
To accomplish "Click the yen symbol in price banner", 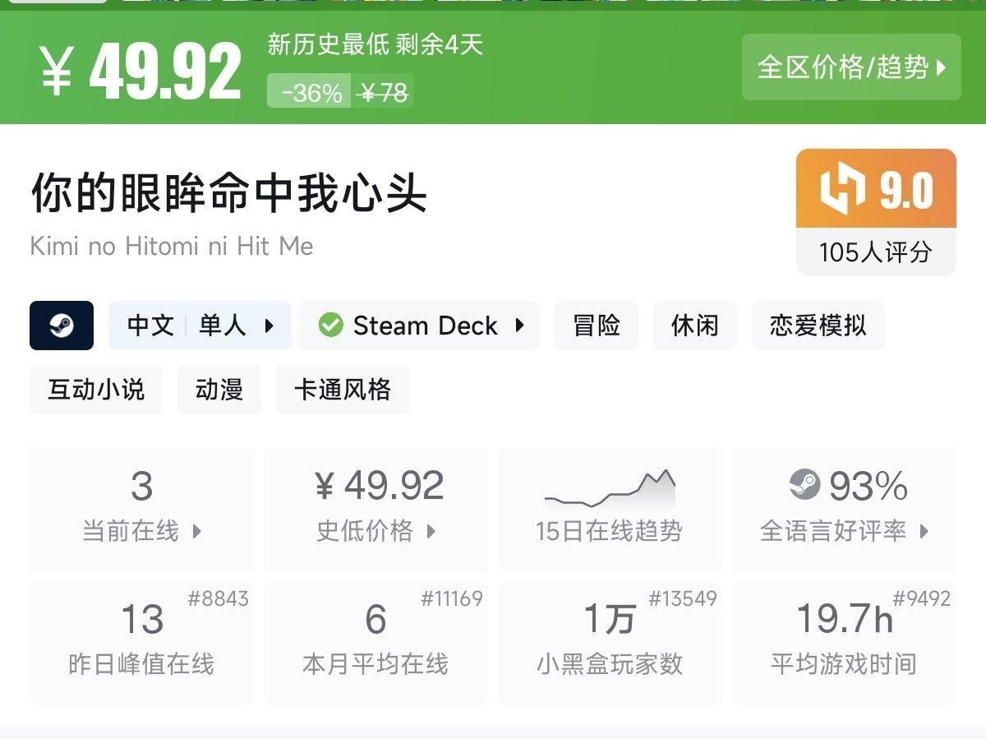I will tap(56, 72).
